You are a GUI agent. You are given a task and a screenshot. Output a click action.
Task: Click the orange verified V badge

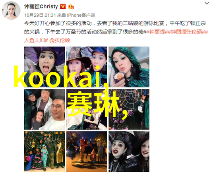click(x=63, y=6)
